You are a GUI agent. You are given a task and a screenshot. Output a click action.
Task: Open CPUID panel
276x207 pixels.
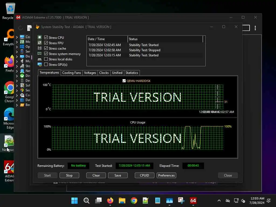coord(144,175)
